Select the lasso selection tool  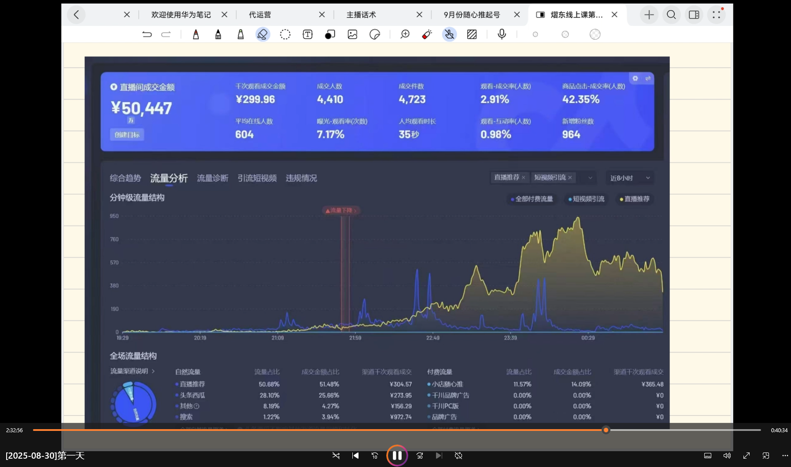click(x=285, y=34)
